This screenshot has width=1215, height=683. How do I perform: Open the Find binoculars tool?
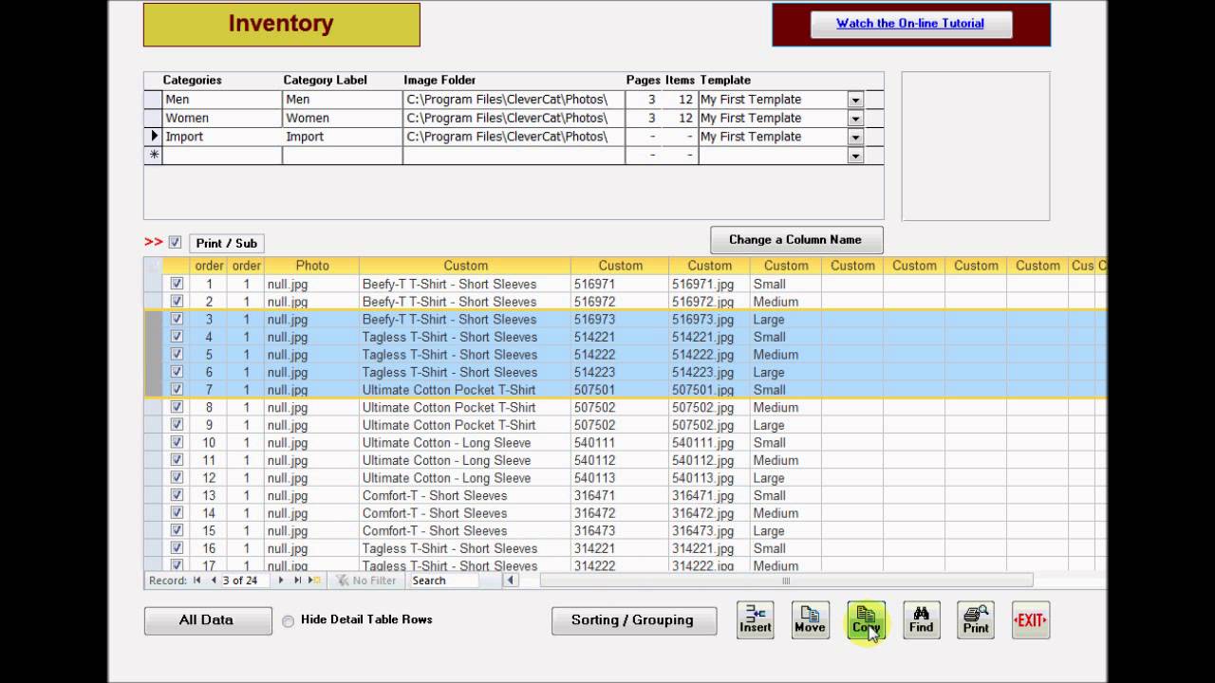[921, 620]
